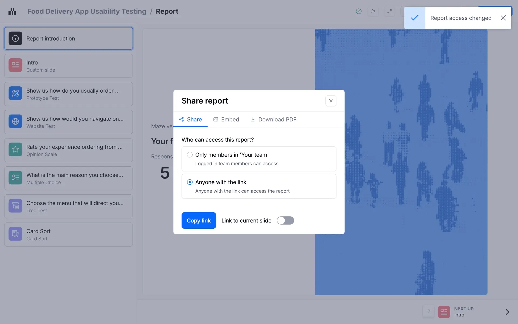This screenshot has width=518, height=324.
Task: Click the Maze logo icon
Action: click(x=12, y=11)
